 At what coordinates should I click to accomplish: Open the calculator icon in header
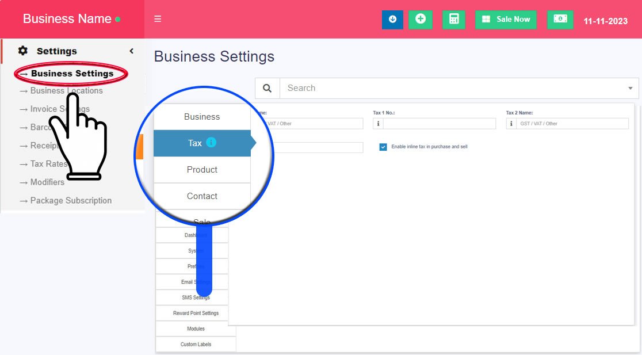[x=454, y=19]
